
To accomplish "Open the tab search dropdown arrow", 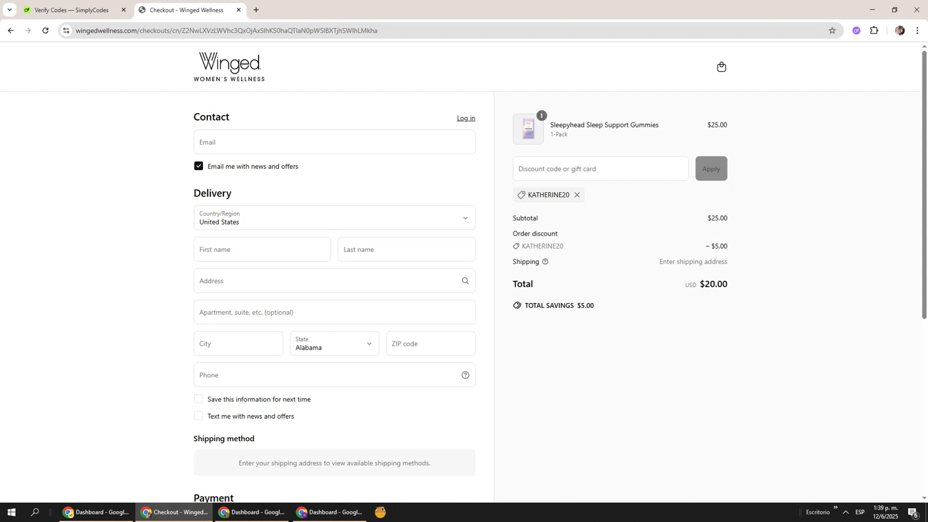I will pos(9,10).
